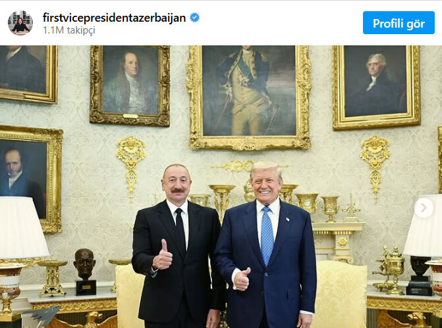Click the center portrait of uniformed figure

point(249,97)
